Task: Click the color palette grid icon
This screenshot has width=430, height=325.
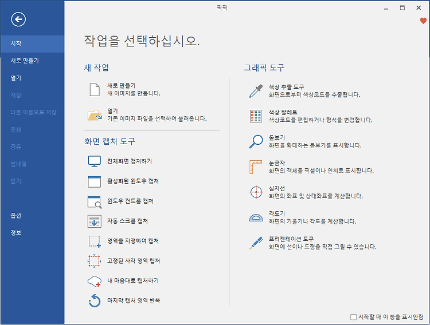Action: (256, 116)
